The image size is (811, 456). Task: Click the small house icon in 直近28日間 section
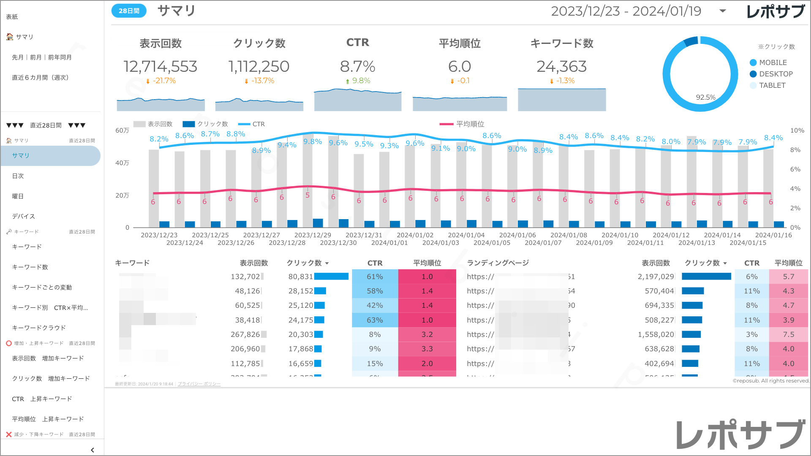click(x=9, y=141)
